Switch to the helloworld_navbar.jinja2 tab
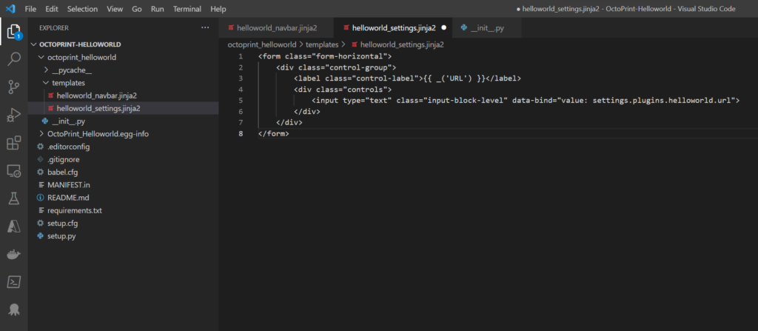Image resolution: width=758 pixels, height=331 pixels. (276, 28)
